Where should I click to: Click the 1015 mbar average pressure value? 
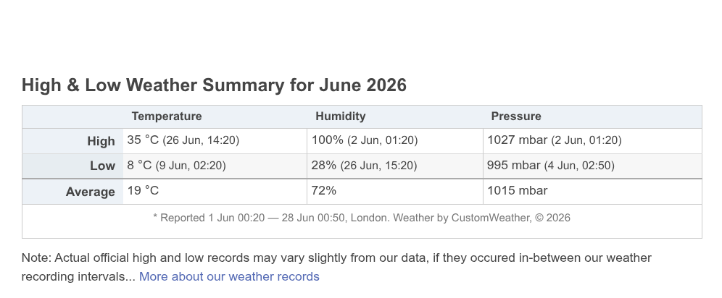click(517, 190)
